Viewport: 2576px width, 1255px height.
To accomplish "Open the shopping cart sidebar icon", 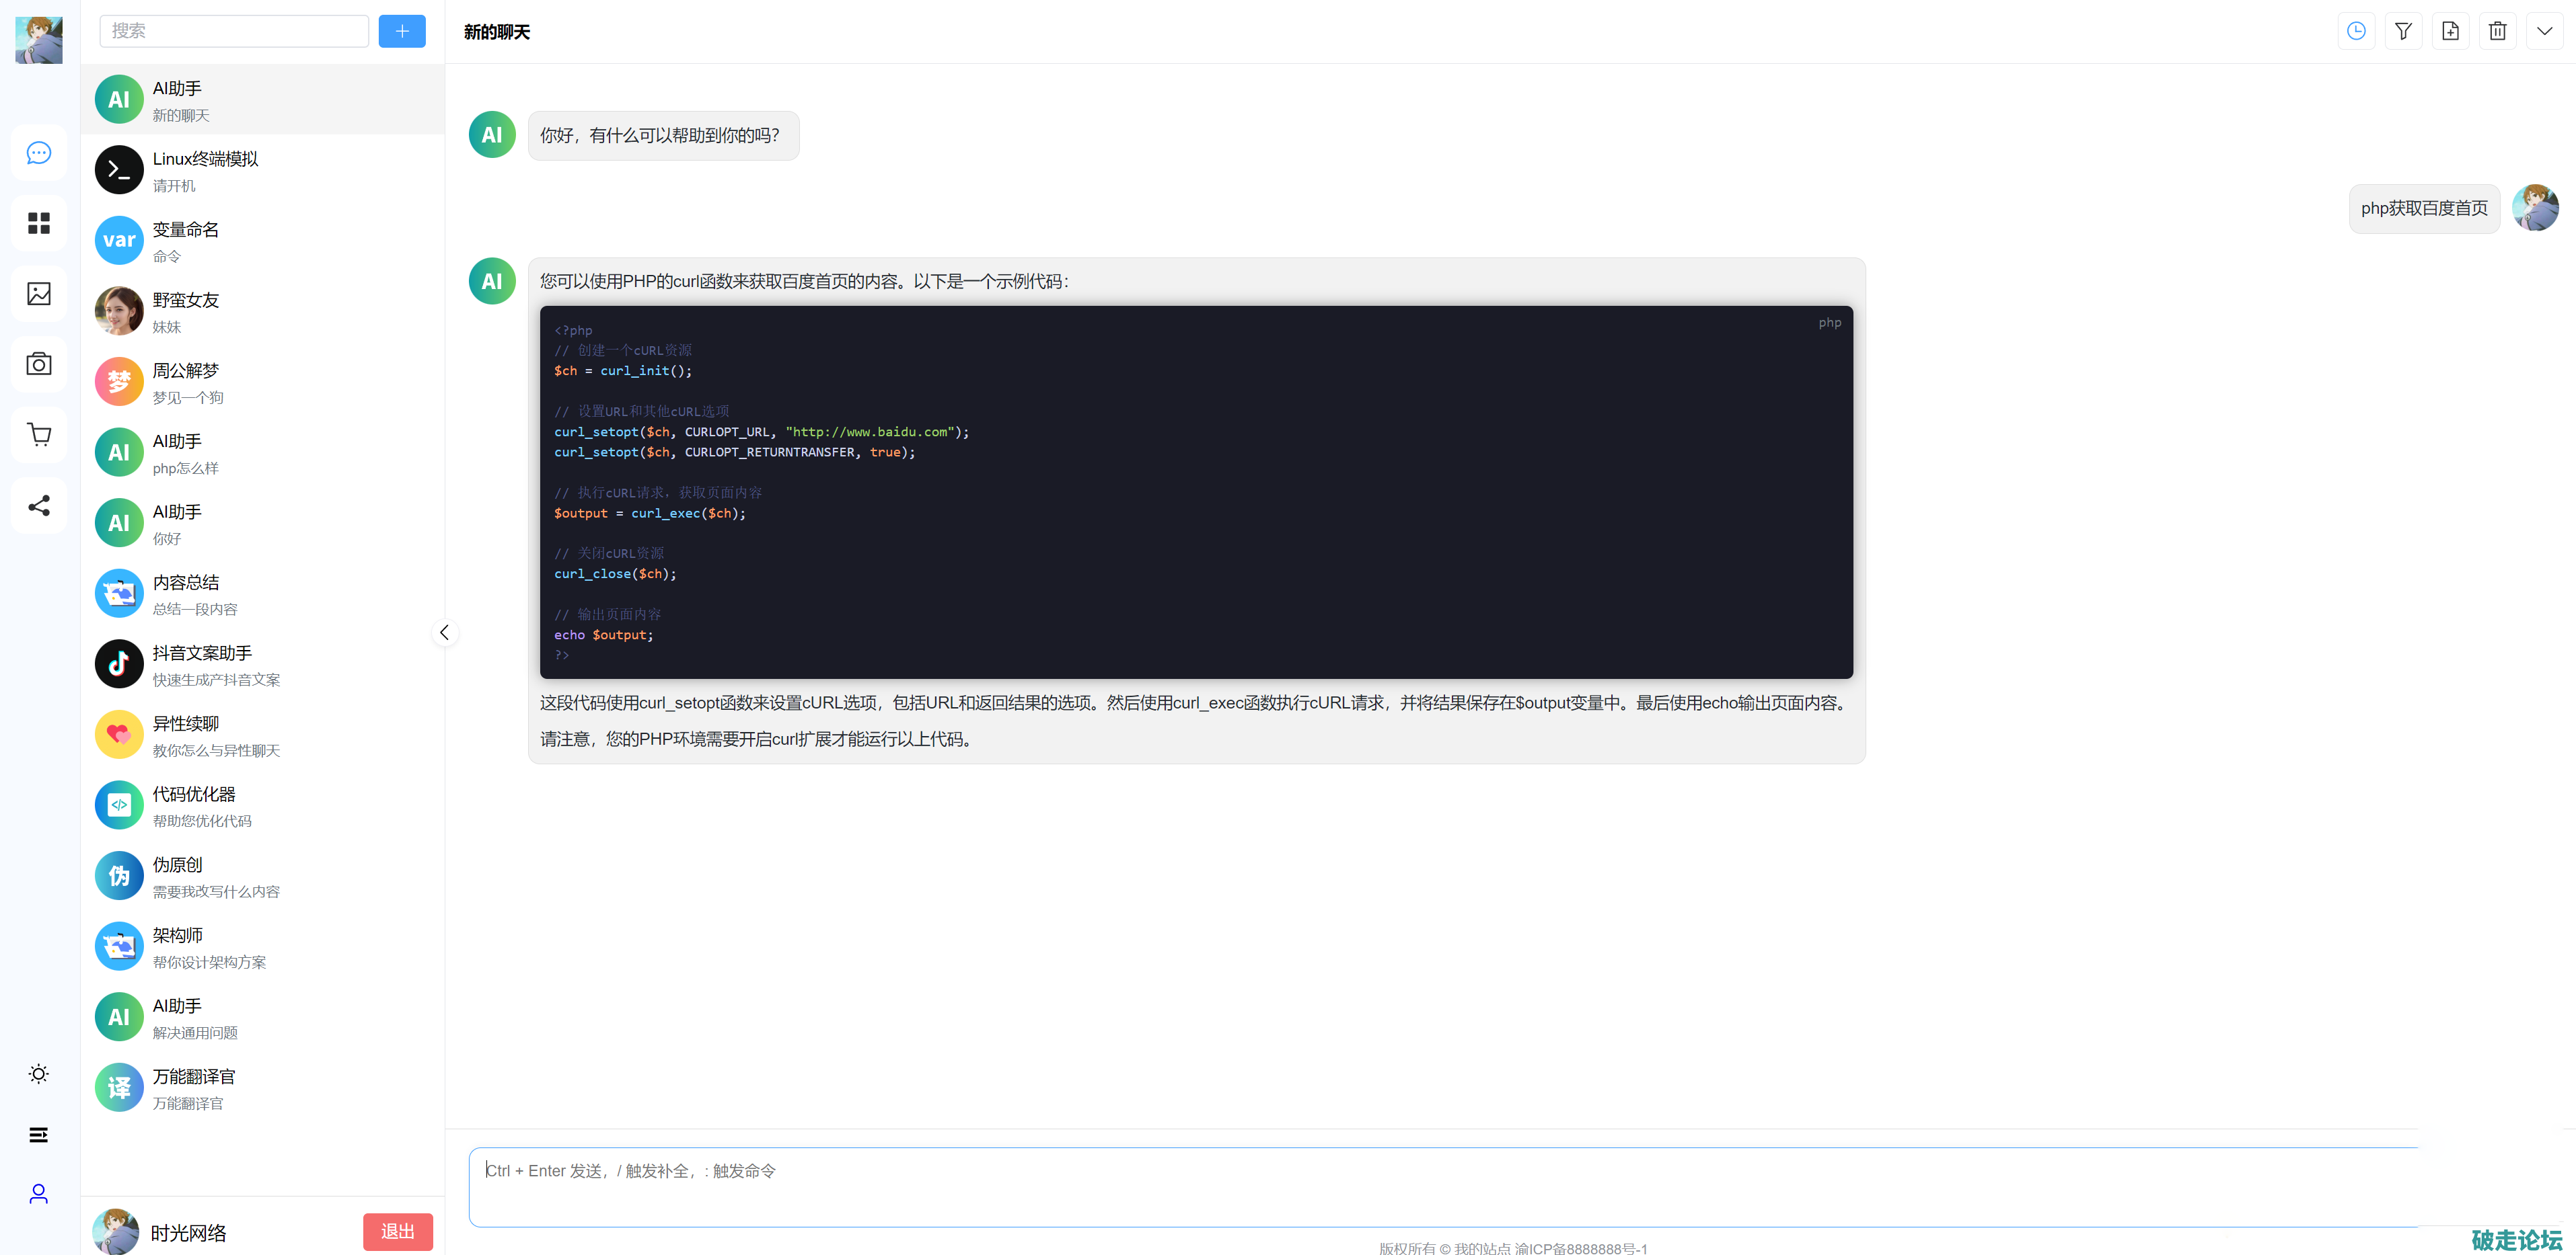I will (x=39, y=435).
